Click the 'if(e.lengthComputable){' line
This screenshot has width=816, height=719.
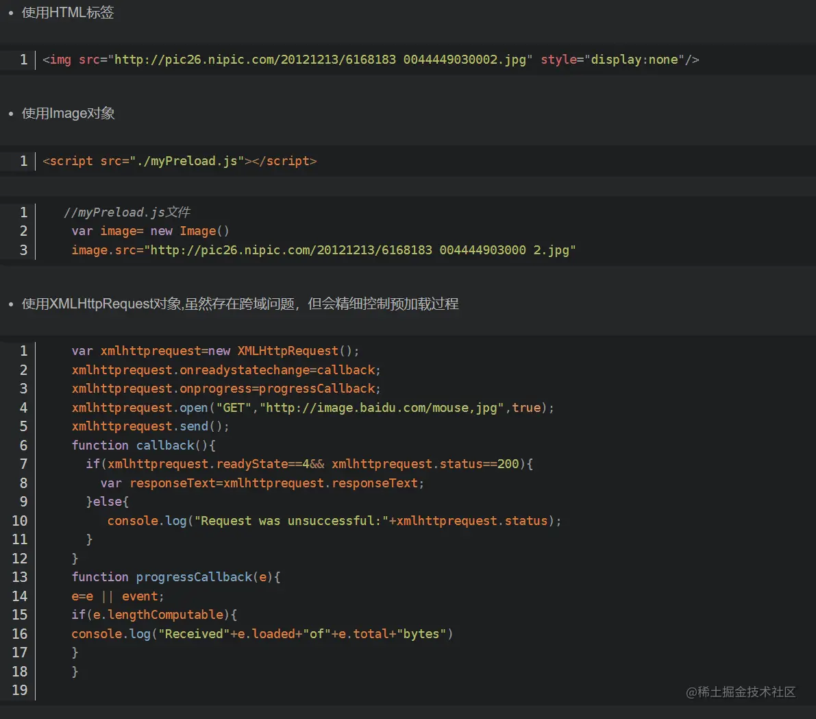point(154,615)
